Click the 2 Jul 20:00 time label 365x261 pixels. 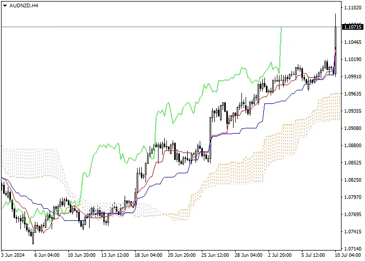(280, 255)
